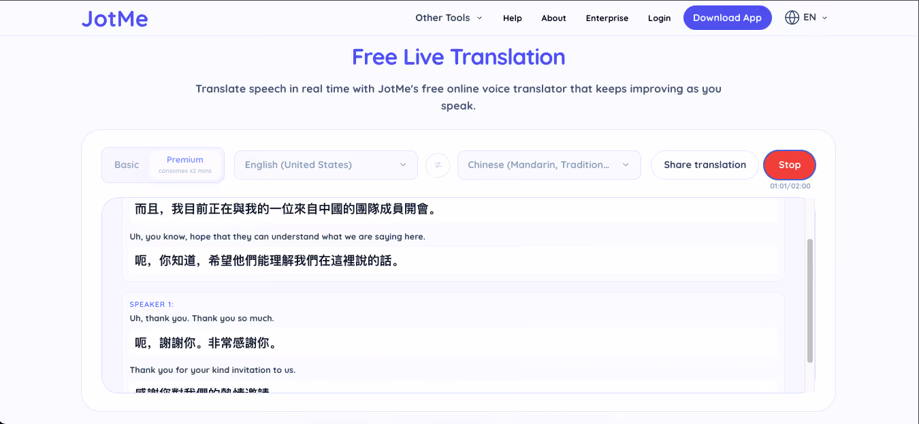Click the SPEAKER 1 label
Screen dimensions: 919x424
tap(152, 304)
